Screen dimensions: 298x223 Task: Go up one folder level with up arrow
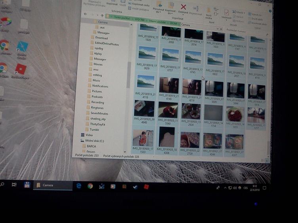click(x=102, y=15)
